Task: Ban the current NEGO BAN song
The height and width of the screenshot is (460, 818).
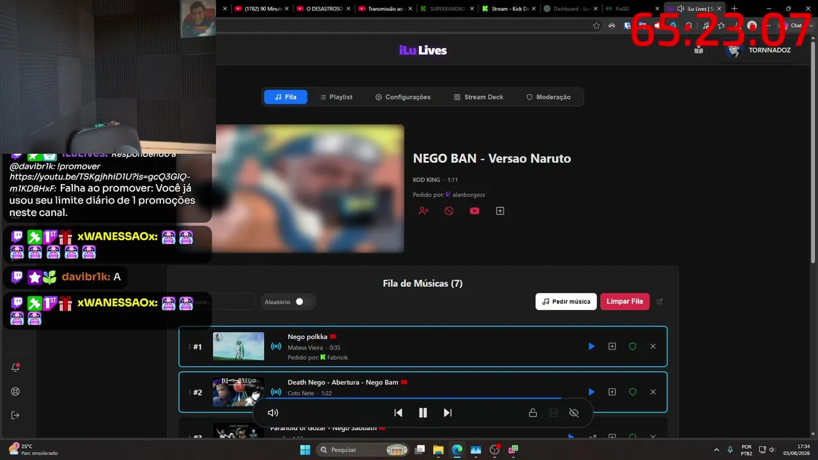Action: coord(449,211)
